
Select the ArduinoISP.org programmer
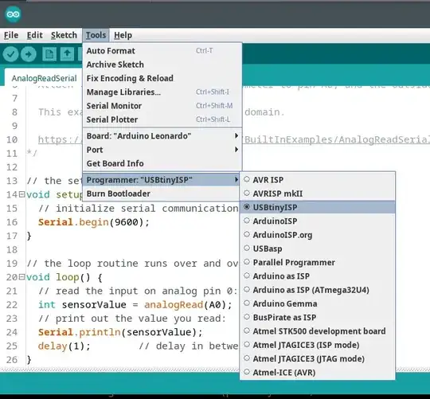pyautogui.click(x=318, y=235)
